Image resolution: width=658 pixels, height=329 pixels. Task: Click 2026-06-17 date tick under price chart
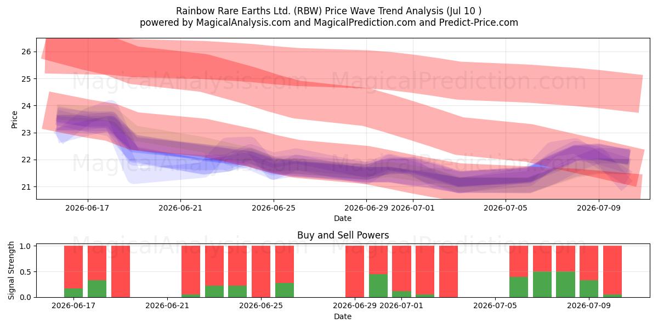pos(88,208)
